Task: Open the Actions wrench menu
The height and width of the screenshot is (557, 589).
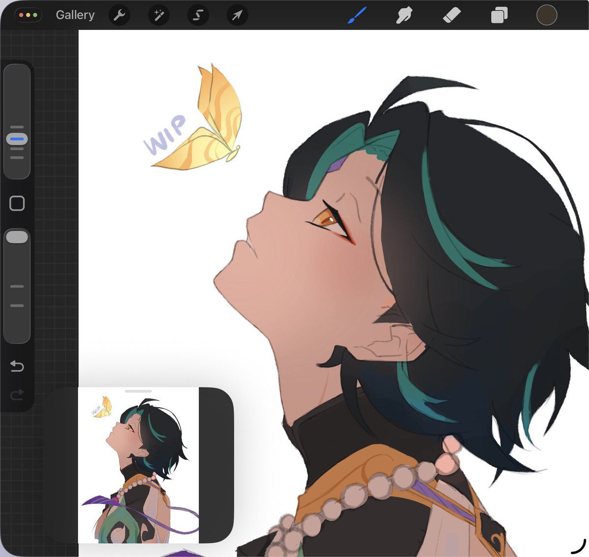Action: coord(119,15)
